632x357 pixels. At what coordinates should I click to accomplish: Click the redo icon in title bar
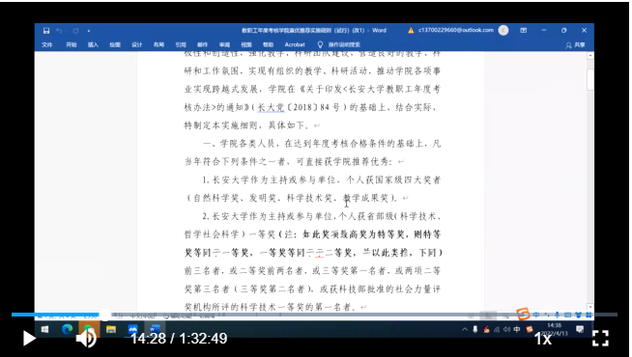[75, 31]
